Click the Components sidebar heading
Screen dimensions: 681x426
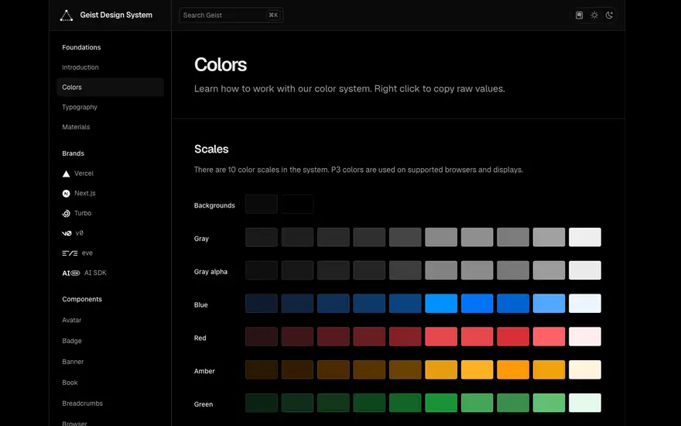tap(82, 299)
